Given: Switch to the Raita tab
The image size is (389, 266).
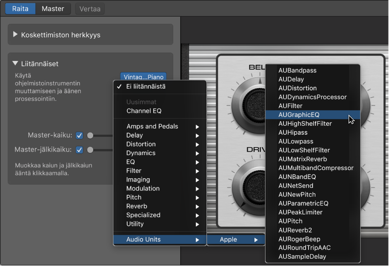Looking at the screenshot, I should [x=20, y=9].
